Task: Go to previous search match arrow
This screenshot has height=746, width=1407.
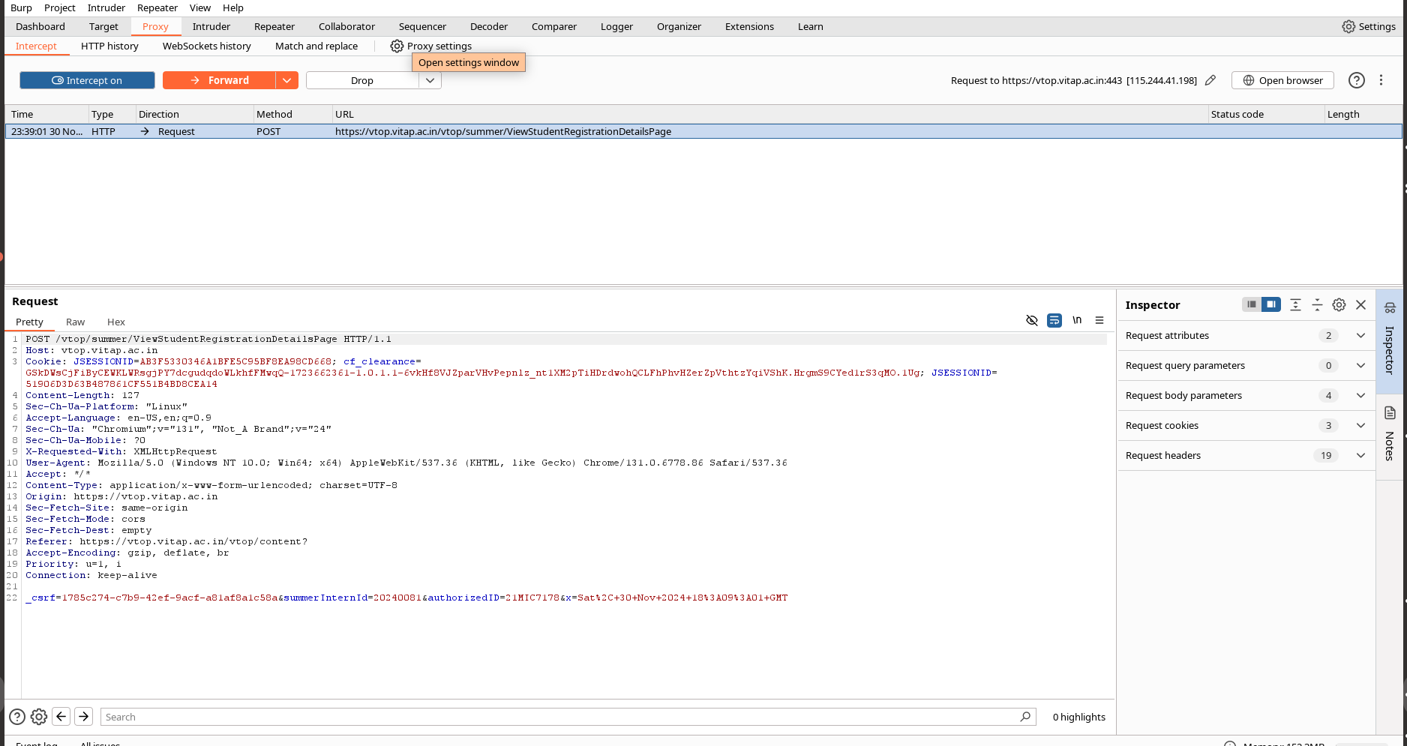Action: [x=61, y=717]
